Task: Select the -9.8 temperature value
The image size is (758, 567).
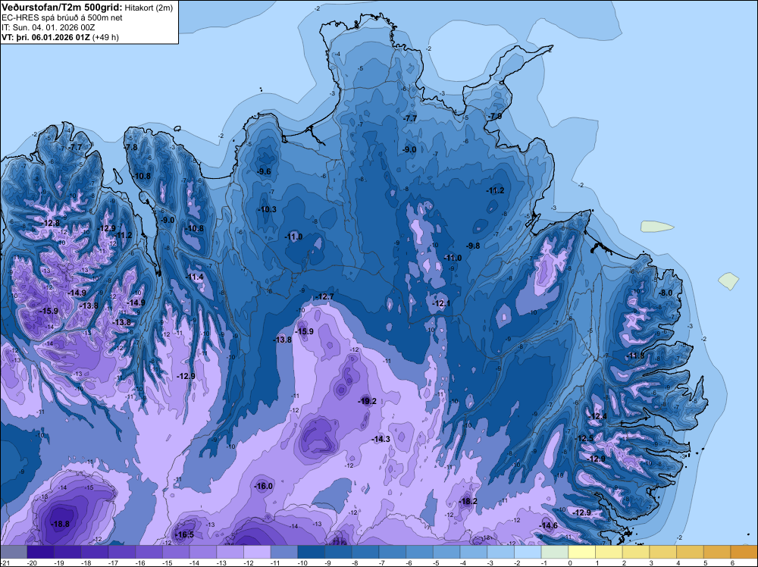Action: (473, 246)
